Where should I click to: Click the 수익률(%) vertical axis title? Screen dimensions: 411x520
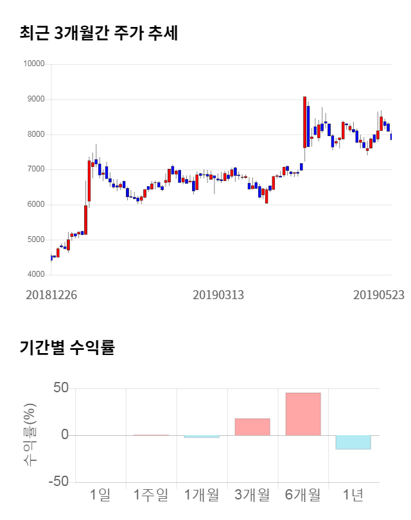click(x=30, y=435)
